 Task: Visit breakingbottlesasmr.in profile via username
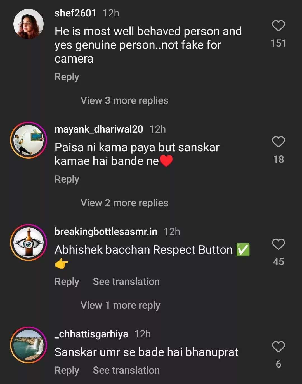(106, 232)
